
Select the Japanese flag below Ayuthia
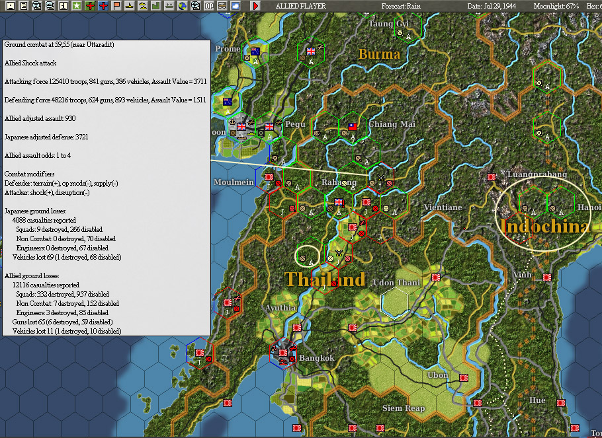pyautogui.click(x=297, y=328)
